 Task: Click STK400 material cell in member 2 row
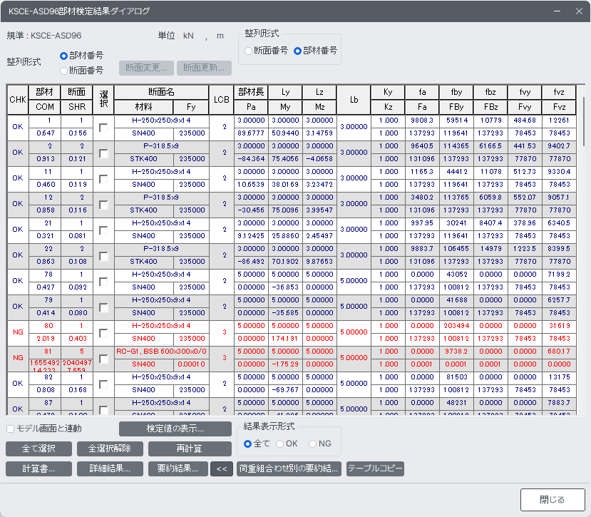click(143, 159)
